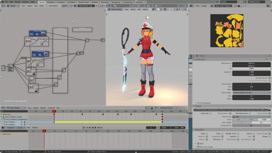Open the World properties tab icon

(x=191, y=82)
